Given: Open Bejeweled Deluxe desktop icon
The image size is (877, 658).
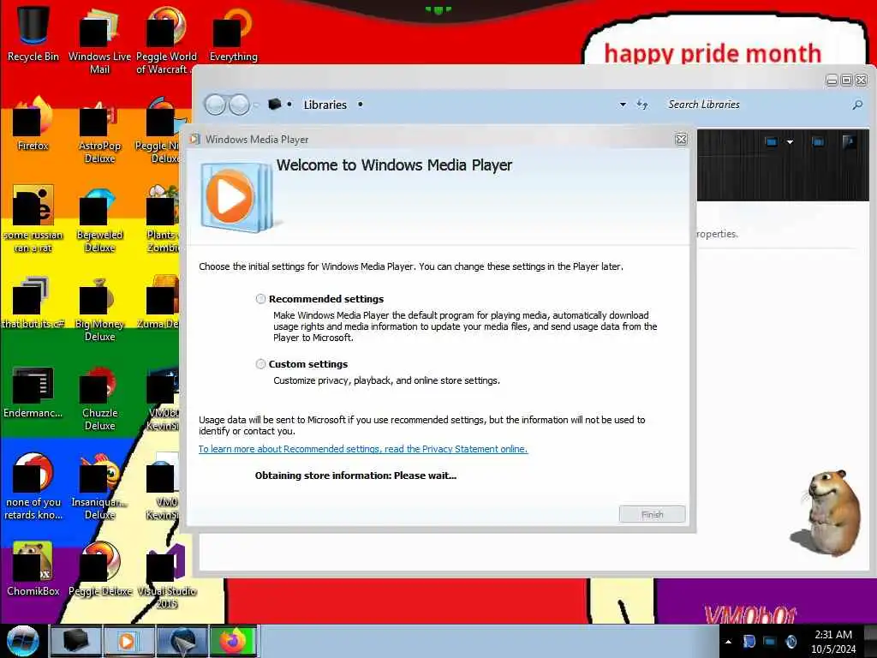Looking at the screenshot, I should 99,219.
